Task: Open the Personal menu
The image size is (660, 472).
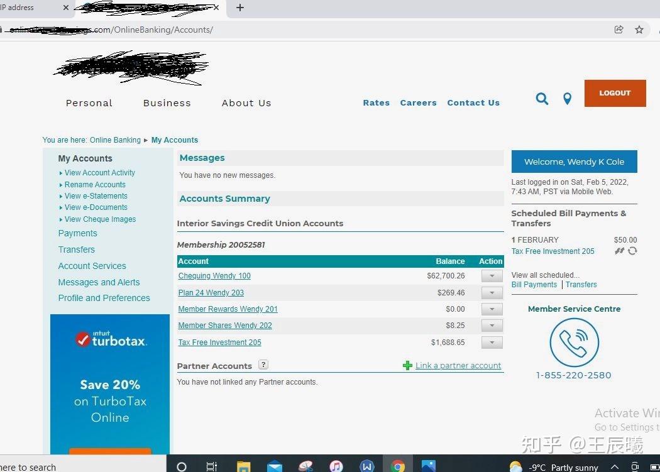Action: pyautogui.click(x=89, y=102)
